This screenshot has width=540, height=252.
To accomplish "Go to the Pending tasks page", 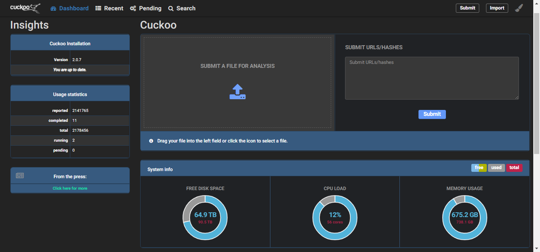I will point(146,8).
